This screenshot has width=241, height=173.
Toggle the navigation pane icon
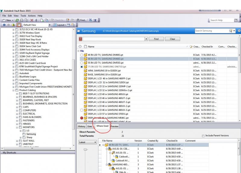19,25
